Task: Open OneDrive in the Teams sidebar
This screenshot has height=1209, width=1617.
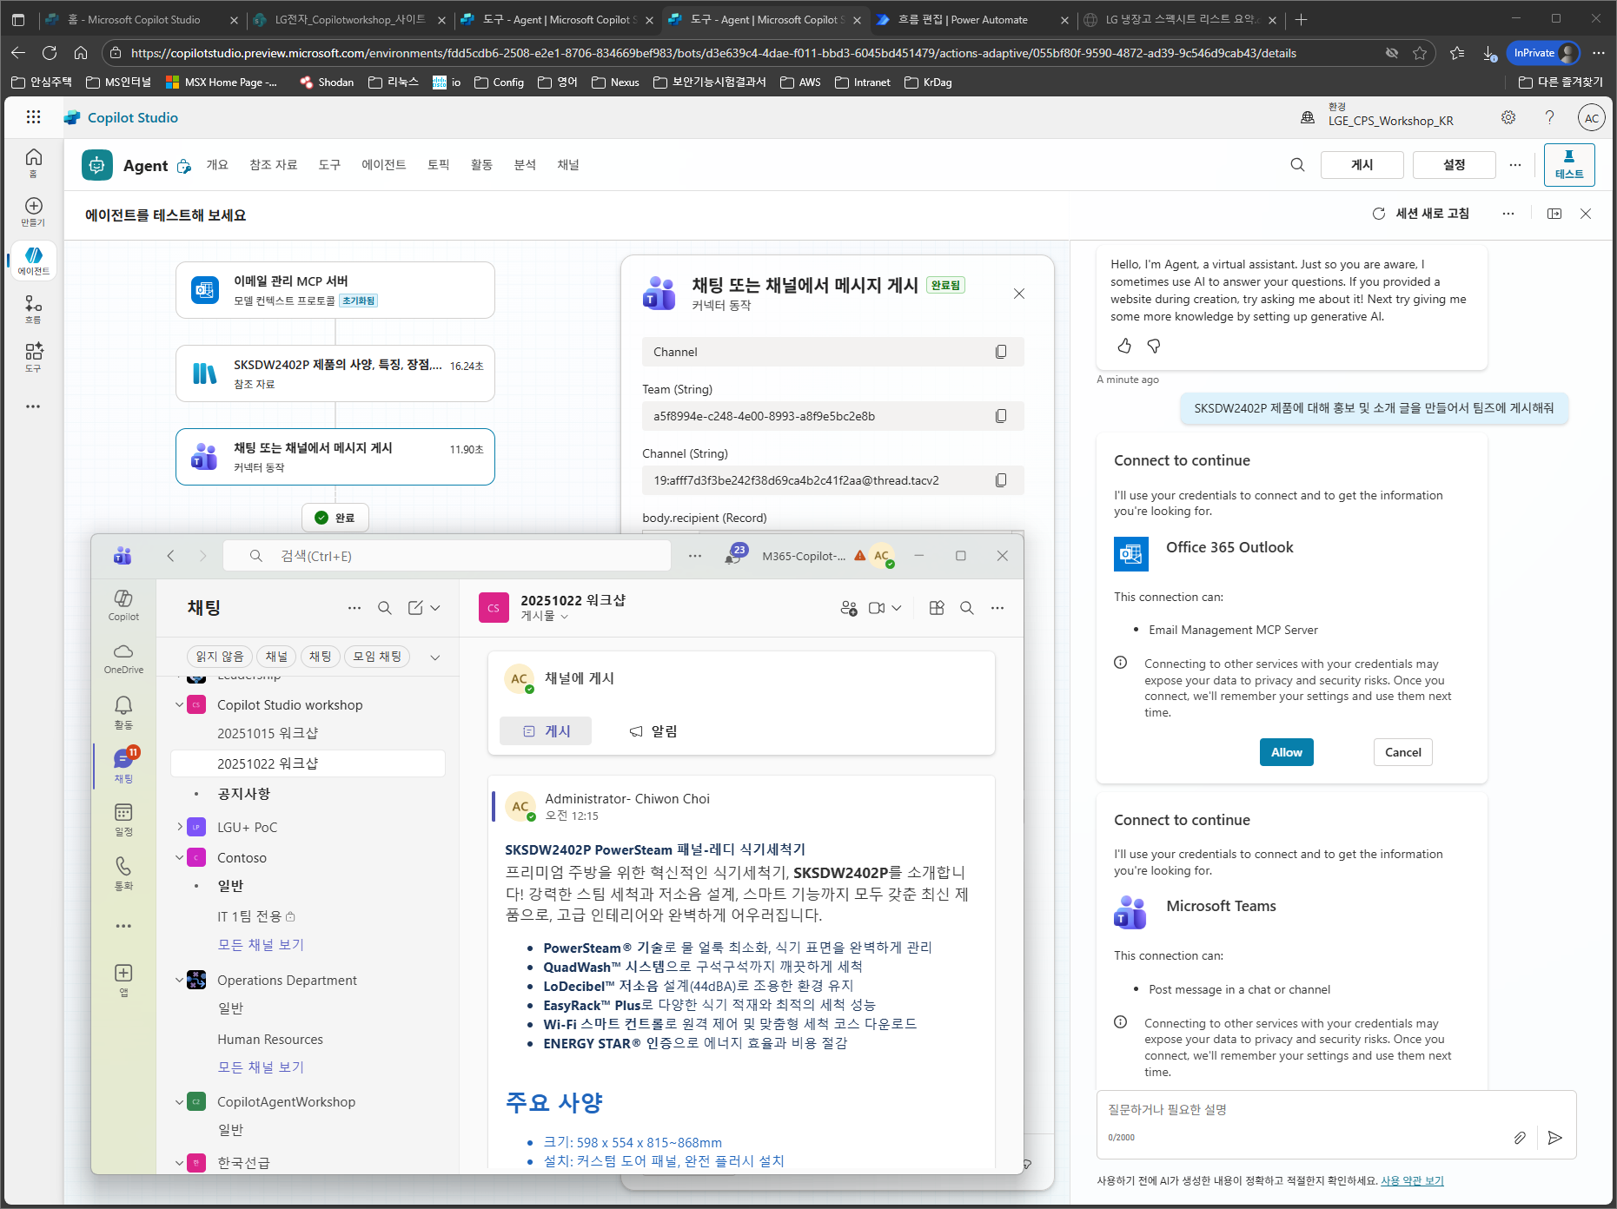Action: 123,658
